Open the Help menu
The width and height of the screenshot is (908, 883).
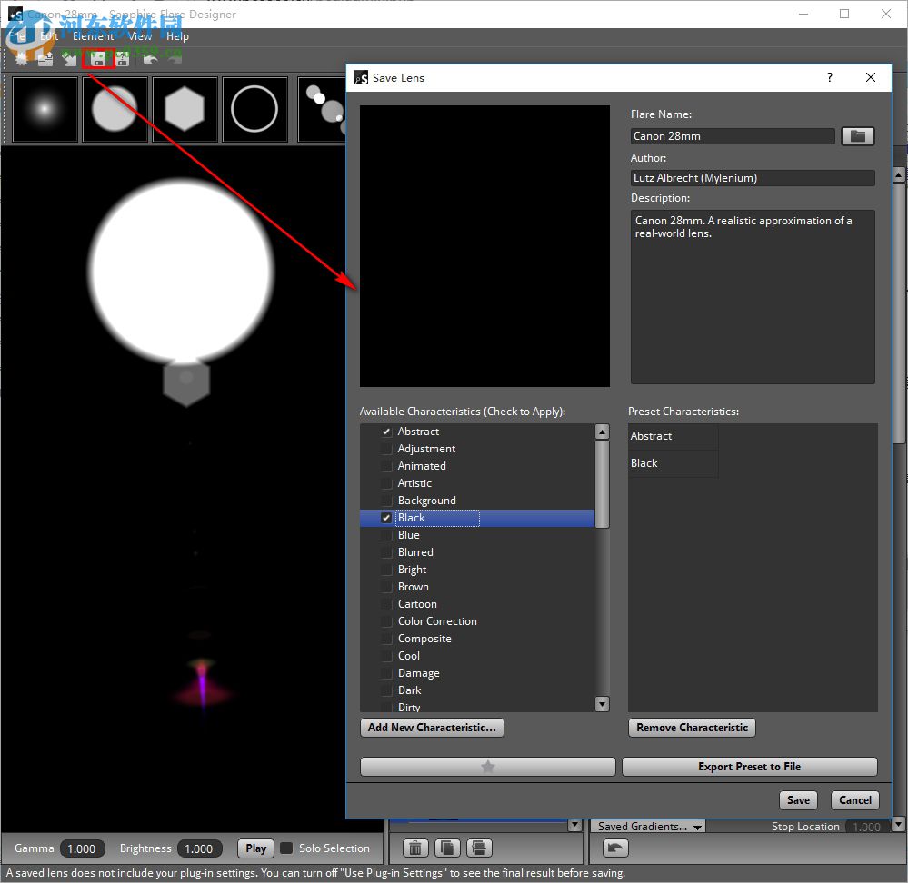177,36
